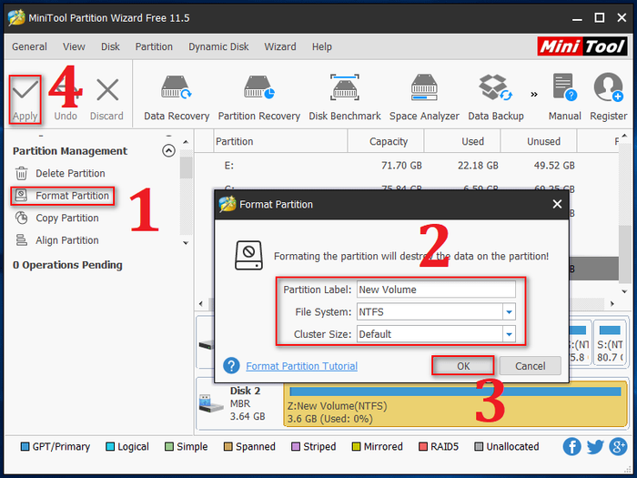This screenshot has width=637, height=478.
Task: Click the Striped legend swatch
Action: tap(296, 447)
